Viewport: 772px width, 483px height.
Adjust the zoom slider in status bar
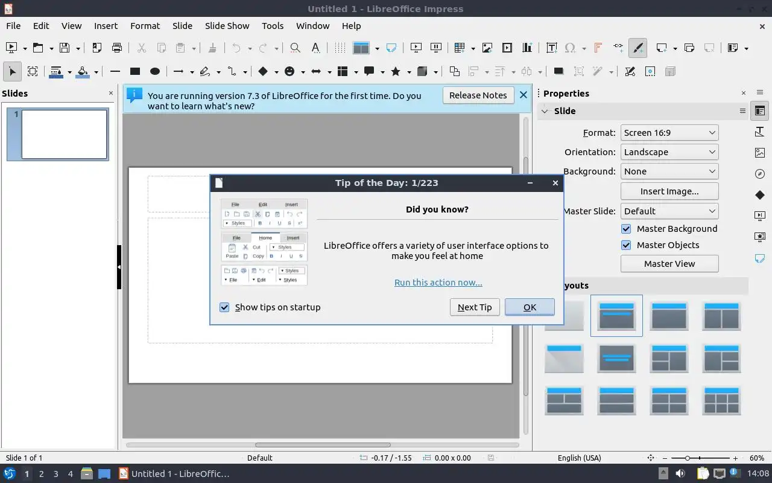point(700,458)
